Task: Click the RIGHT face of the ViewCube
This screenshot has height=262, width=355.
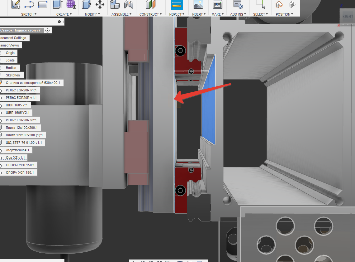Action: pyautogui.click(x=347, y=17)
